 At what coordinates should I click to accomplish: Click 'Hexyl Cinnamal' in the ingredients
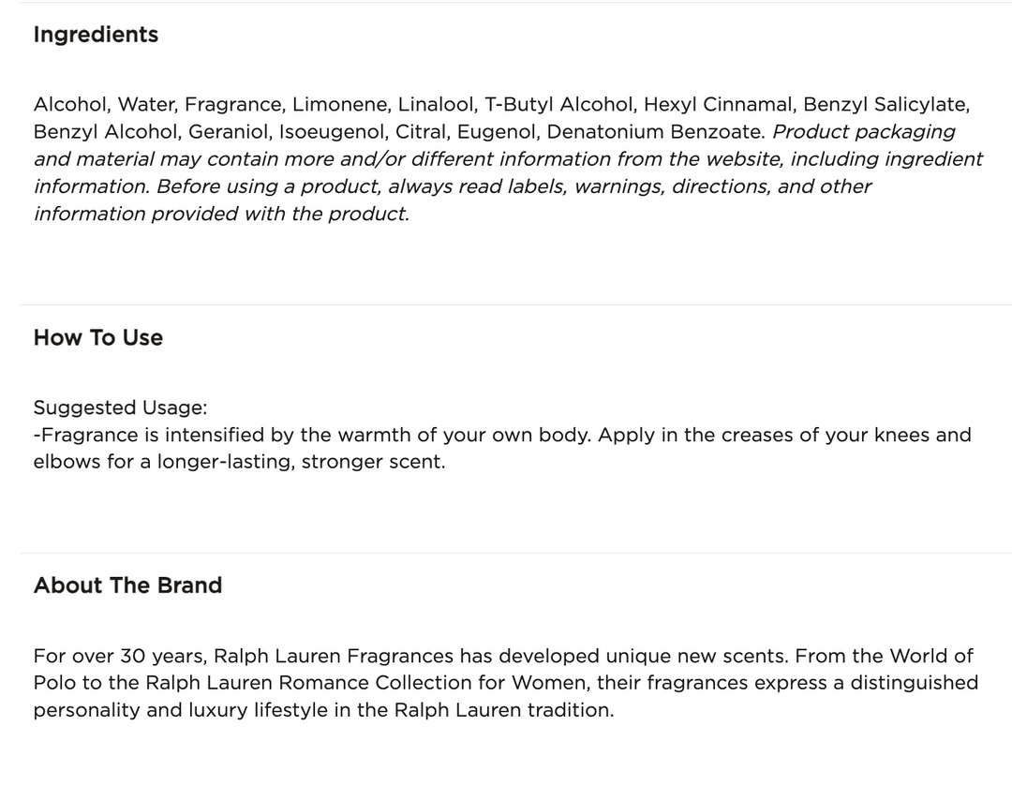(x=718, y=105)
